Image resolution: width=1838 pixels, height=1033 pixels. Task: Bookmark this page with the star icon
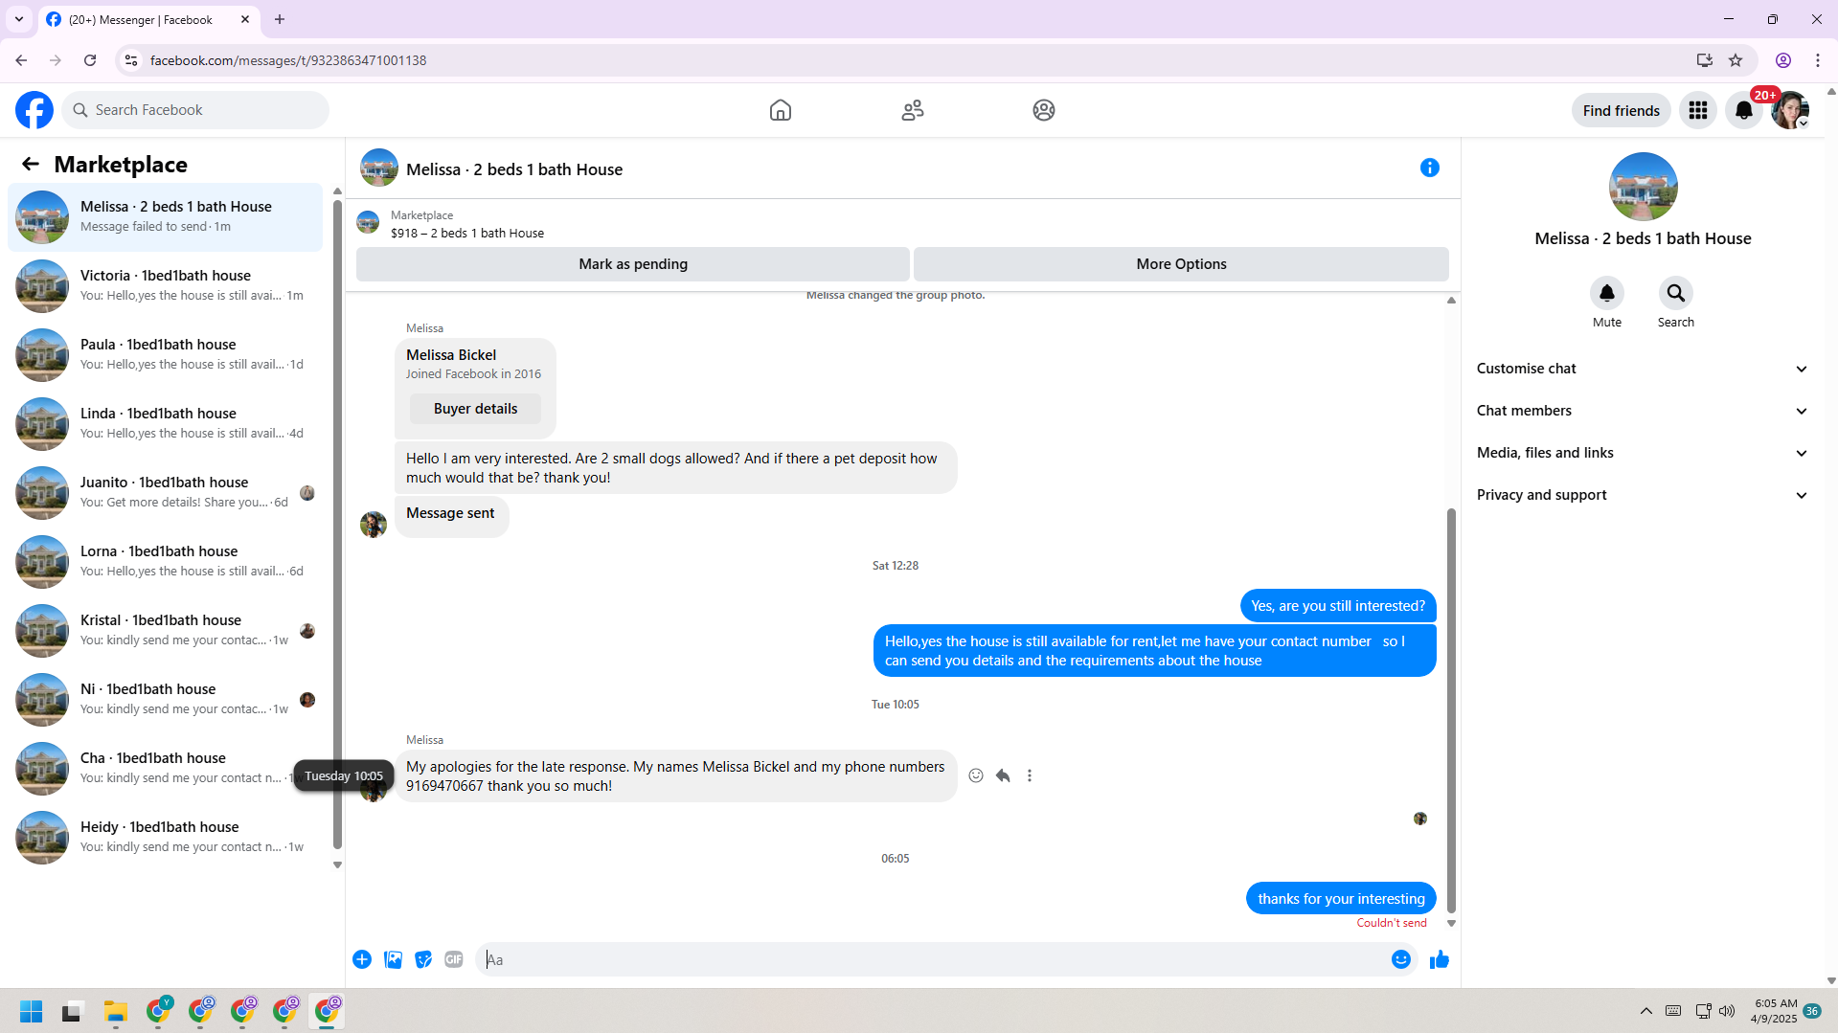tap(1736, 60)
